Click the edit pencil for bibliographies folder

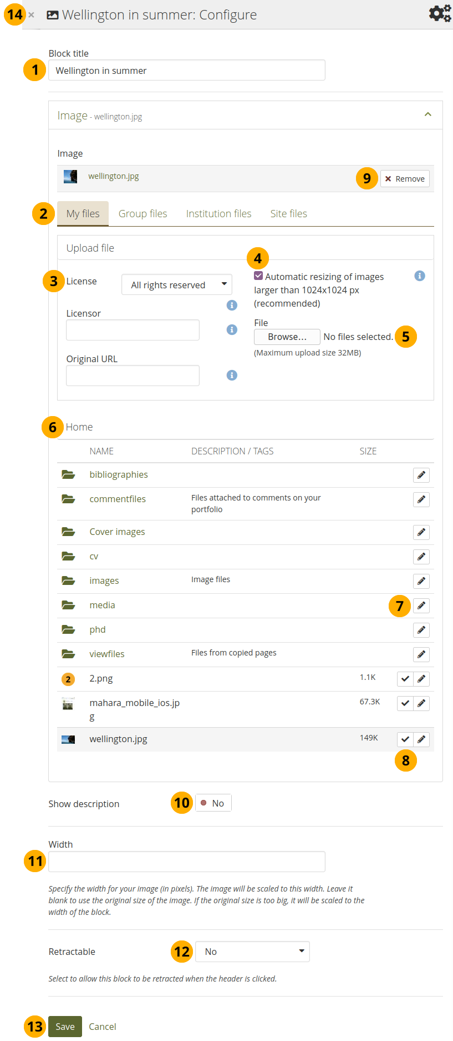click(x=421, y=475)
